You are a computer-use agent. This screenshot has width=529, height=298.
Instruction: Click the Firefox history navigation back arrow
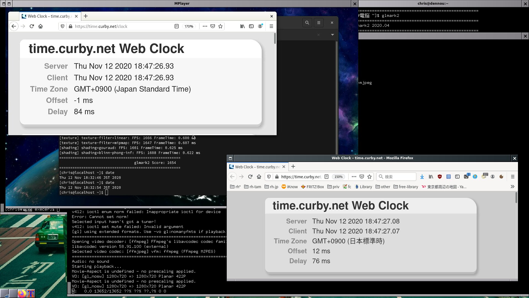tap(233, 177)
